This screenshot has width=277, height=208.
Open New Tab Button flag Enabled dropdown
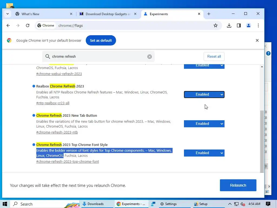click(204, 123)
